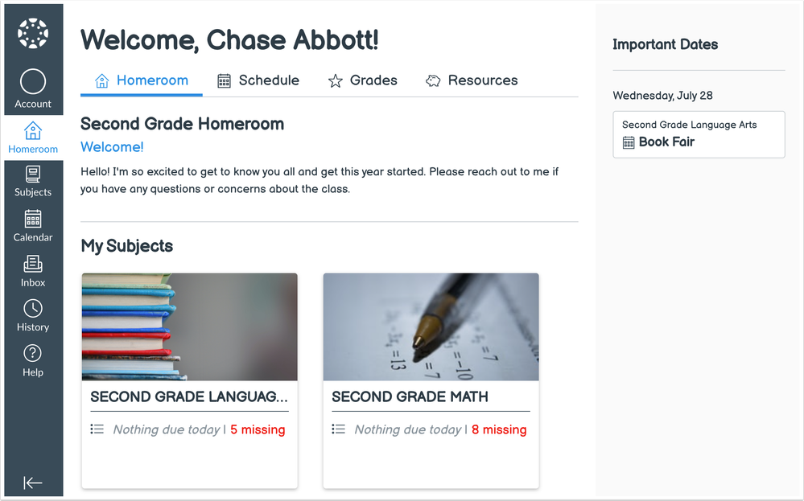Go to Homeroom in sidebar
Viewport: 804px width, 501px height.
tap(33, 138)
